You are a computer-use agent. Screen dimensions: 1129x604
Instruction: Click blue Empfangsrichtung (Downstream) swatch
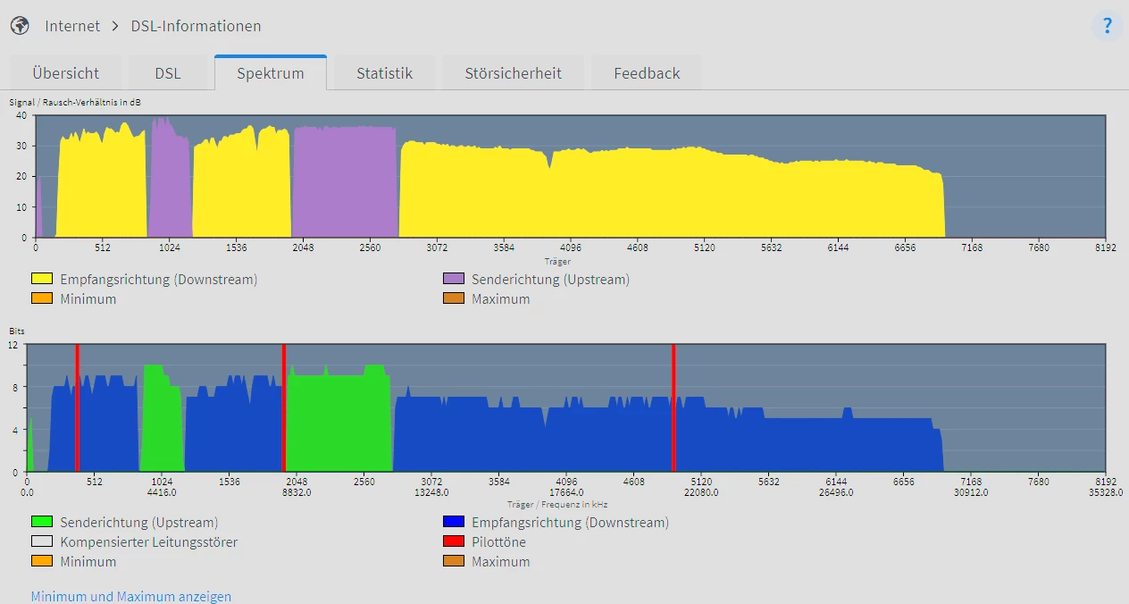click(x=454, y=522)
